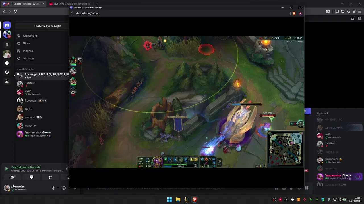The image size is (364, 204).
Task: Open Brave Rewards triangle icon in popout
Action: [x=300, y=13]
